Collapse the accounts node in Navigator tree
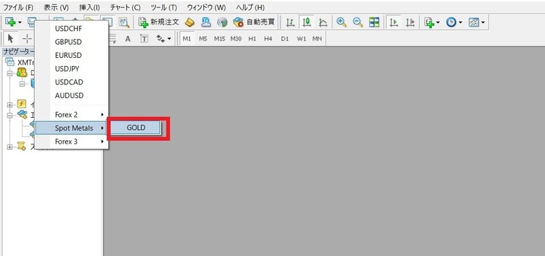This screenshot has width=545, height=256. point(10,74)
